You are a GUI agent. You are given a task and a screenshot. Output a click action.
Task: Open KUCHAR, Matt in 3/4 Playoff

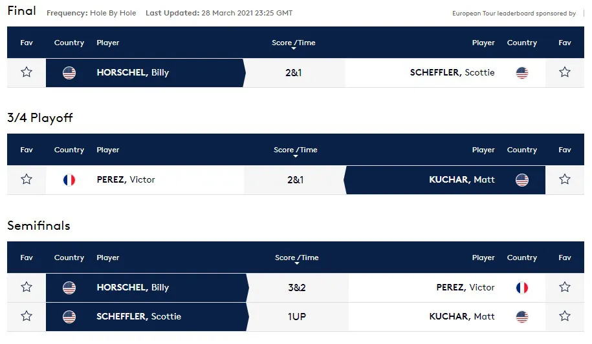(x=462, y=179)
